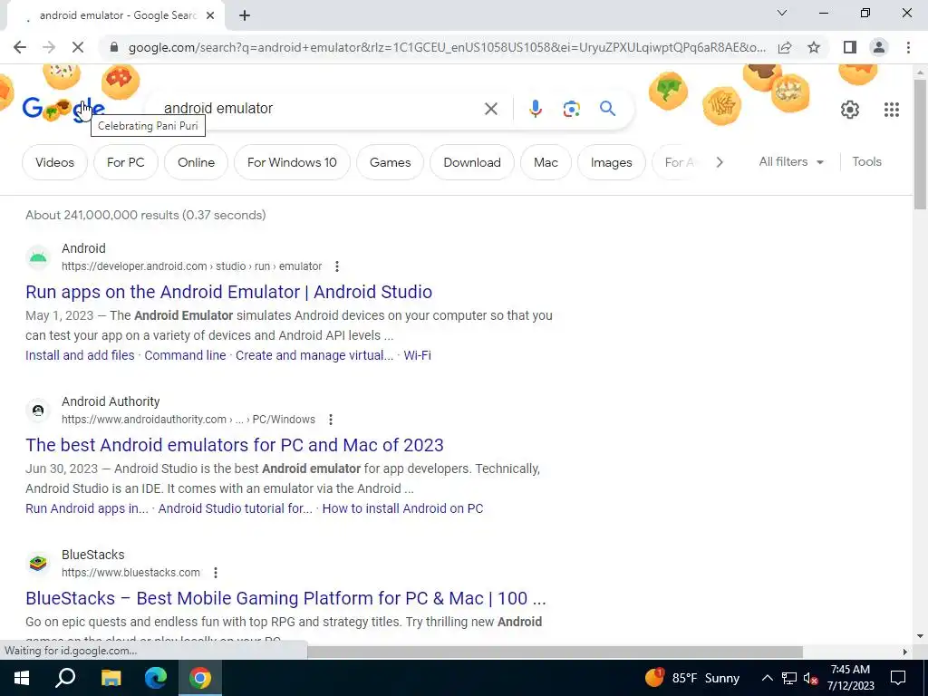Open Google quick settings gear

850,110
